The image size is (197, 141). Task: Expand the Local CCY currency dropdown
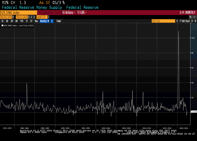(43, 17)
